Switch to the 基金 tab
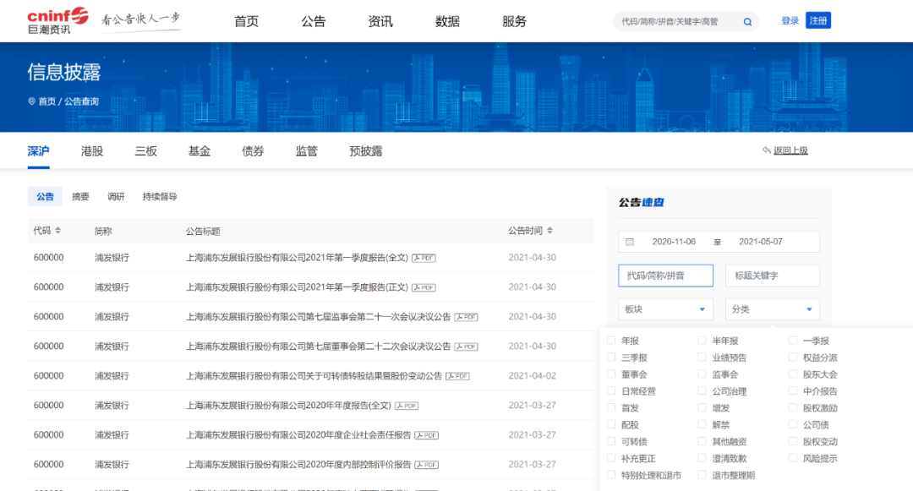913x491 pixels. 200,151
